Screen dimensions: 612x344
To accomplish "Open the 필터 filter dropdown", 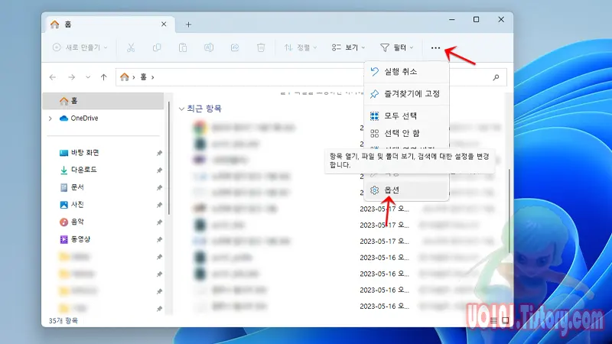I will click(x=396, y=47).
